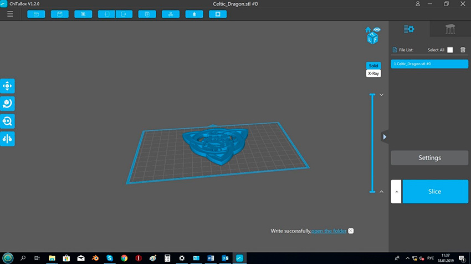Delete selected model with trash icon
The height and width of the screenshot is (264, 471).
pos(463,50)
